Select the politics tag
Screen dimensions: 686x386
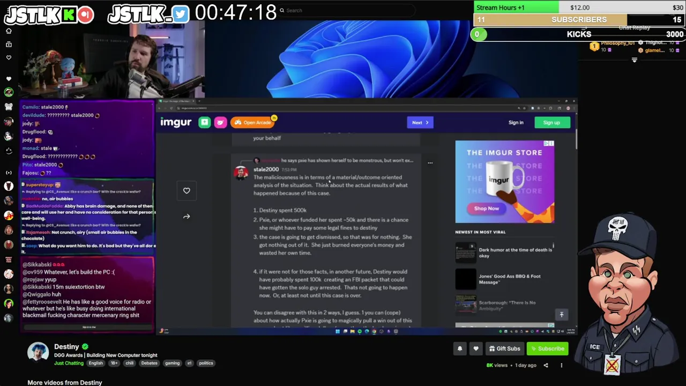pyautogui.click(x=206, y=363)
